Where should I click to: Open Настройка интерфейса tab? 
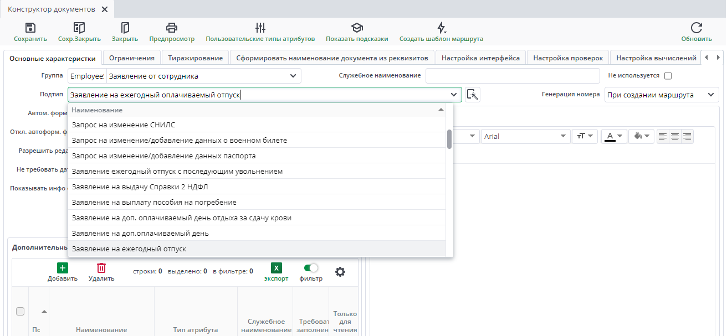480,58
